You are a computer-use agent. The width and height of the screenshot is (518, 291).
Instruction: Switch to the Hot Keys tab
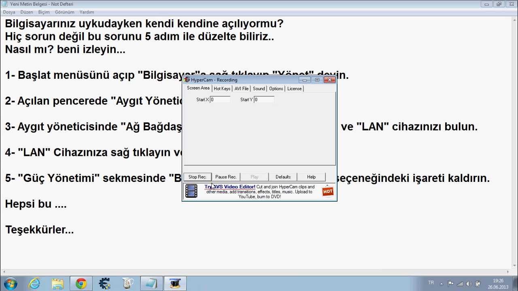222,89
